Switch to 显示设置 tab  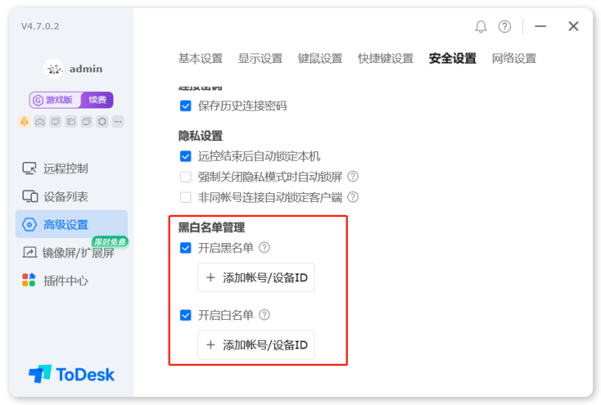(x=260, y=59)
